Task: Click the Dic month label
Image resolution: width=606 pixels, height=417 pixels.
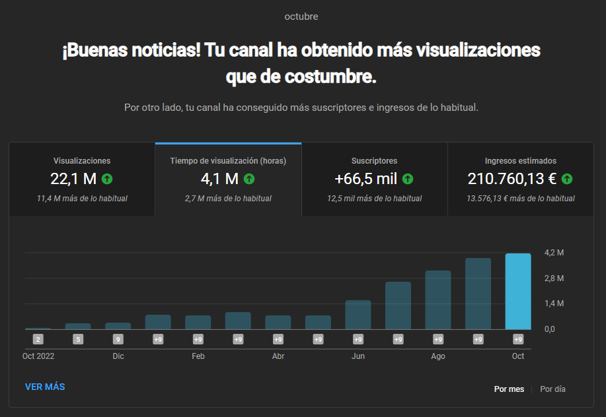Action: point(118,356)
